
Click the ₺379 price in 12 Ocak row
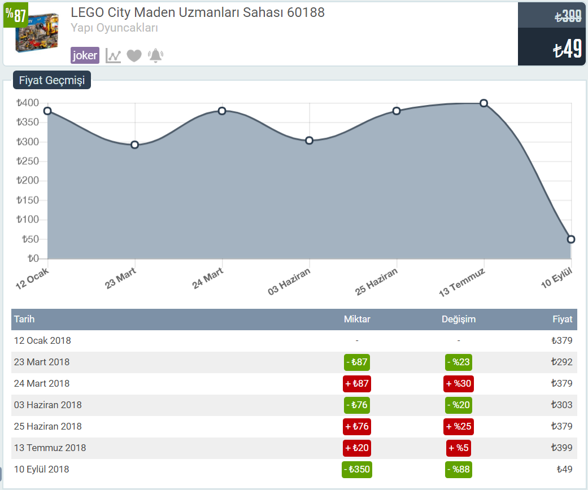point(562,340)
